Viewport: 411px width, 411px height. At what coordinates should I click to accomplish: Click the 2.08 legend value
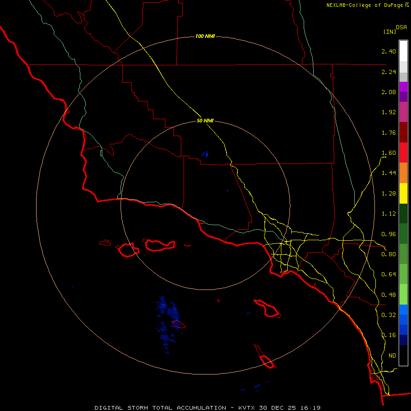(x=389, y=92)
